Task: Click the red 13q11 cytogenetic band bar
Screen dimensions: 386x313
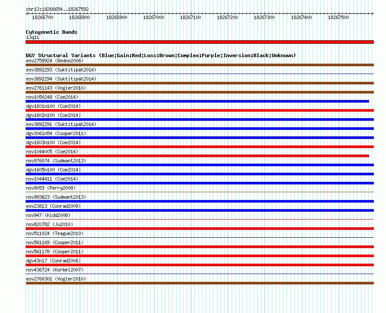Action: pos(200,42)
